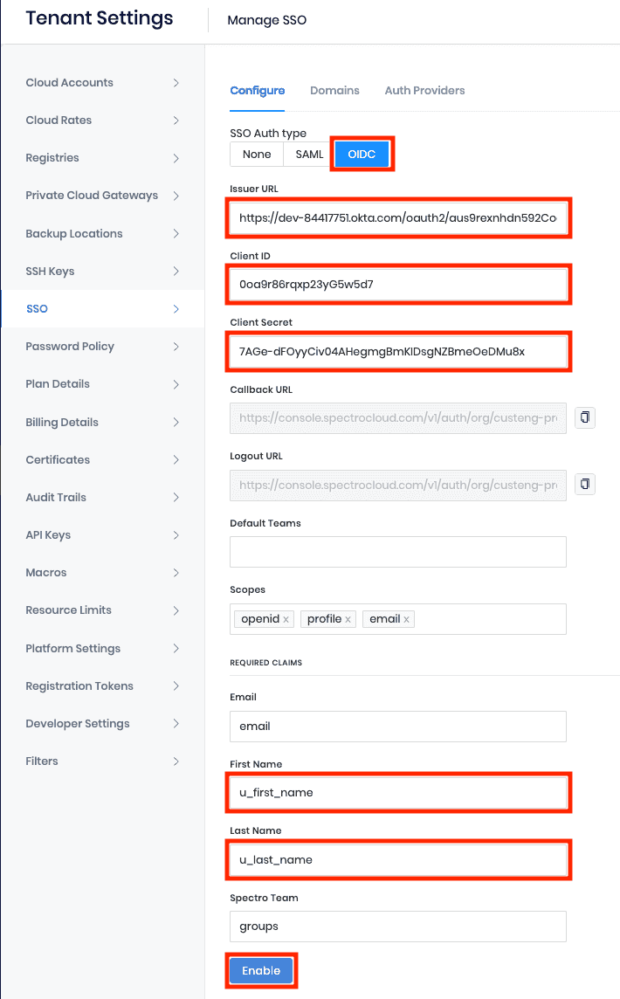Open Registration Tokens settings
Viewport: 620px width, 999px height.
(x=102, y=686)
